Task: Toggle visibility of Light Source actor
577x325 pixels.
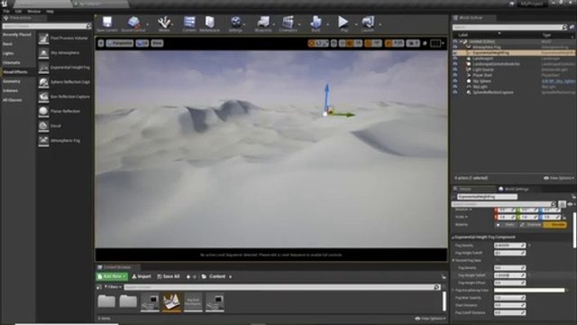Action: (455, 70)
